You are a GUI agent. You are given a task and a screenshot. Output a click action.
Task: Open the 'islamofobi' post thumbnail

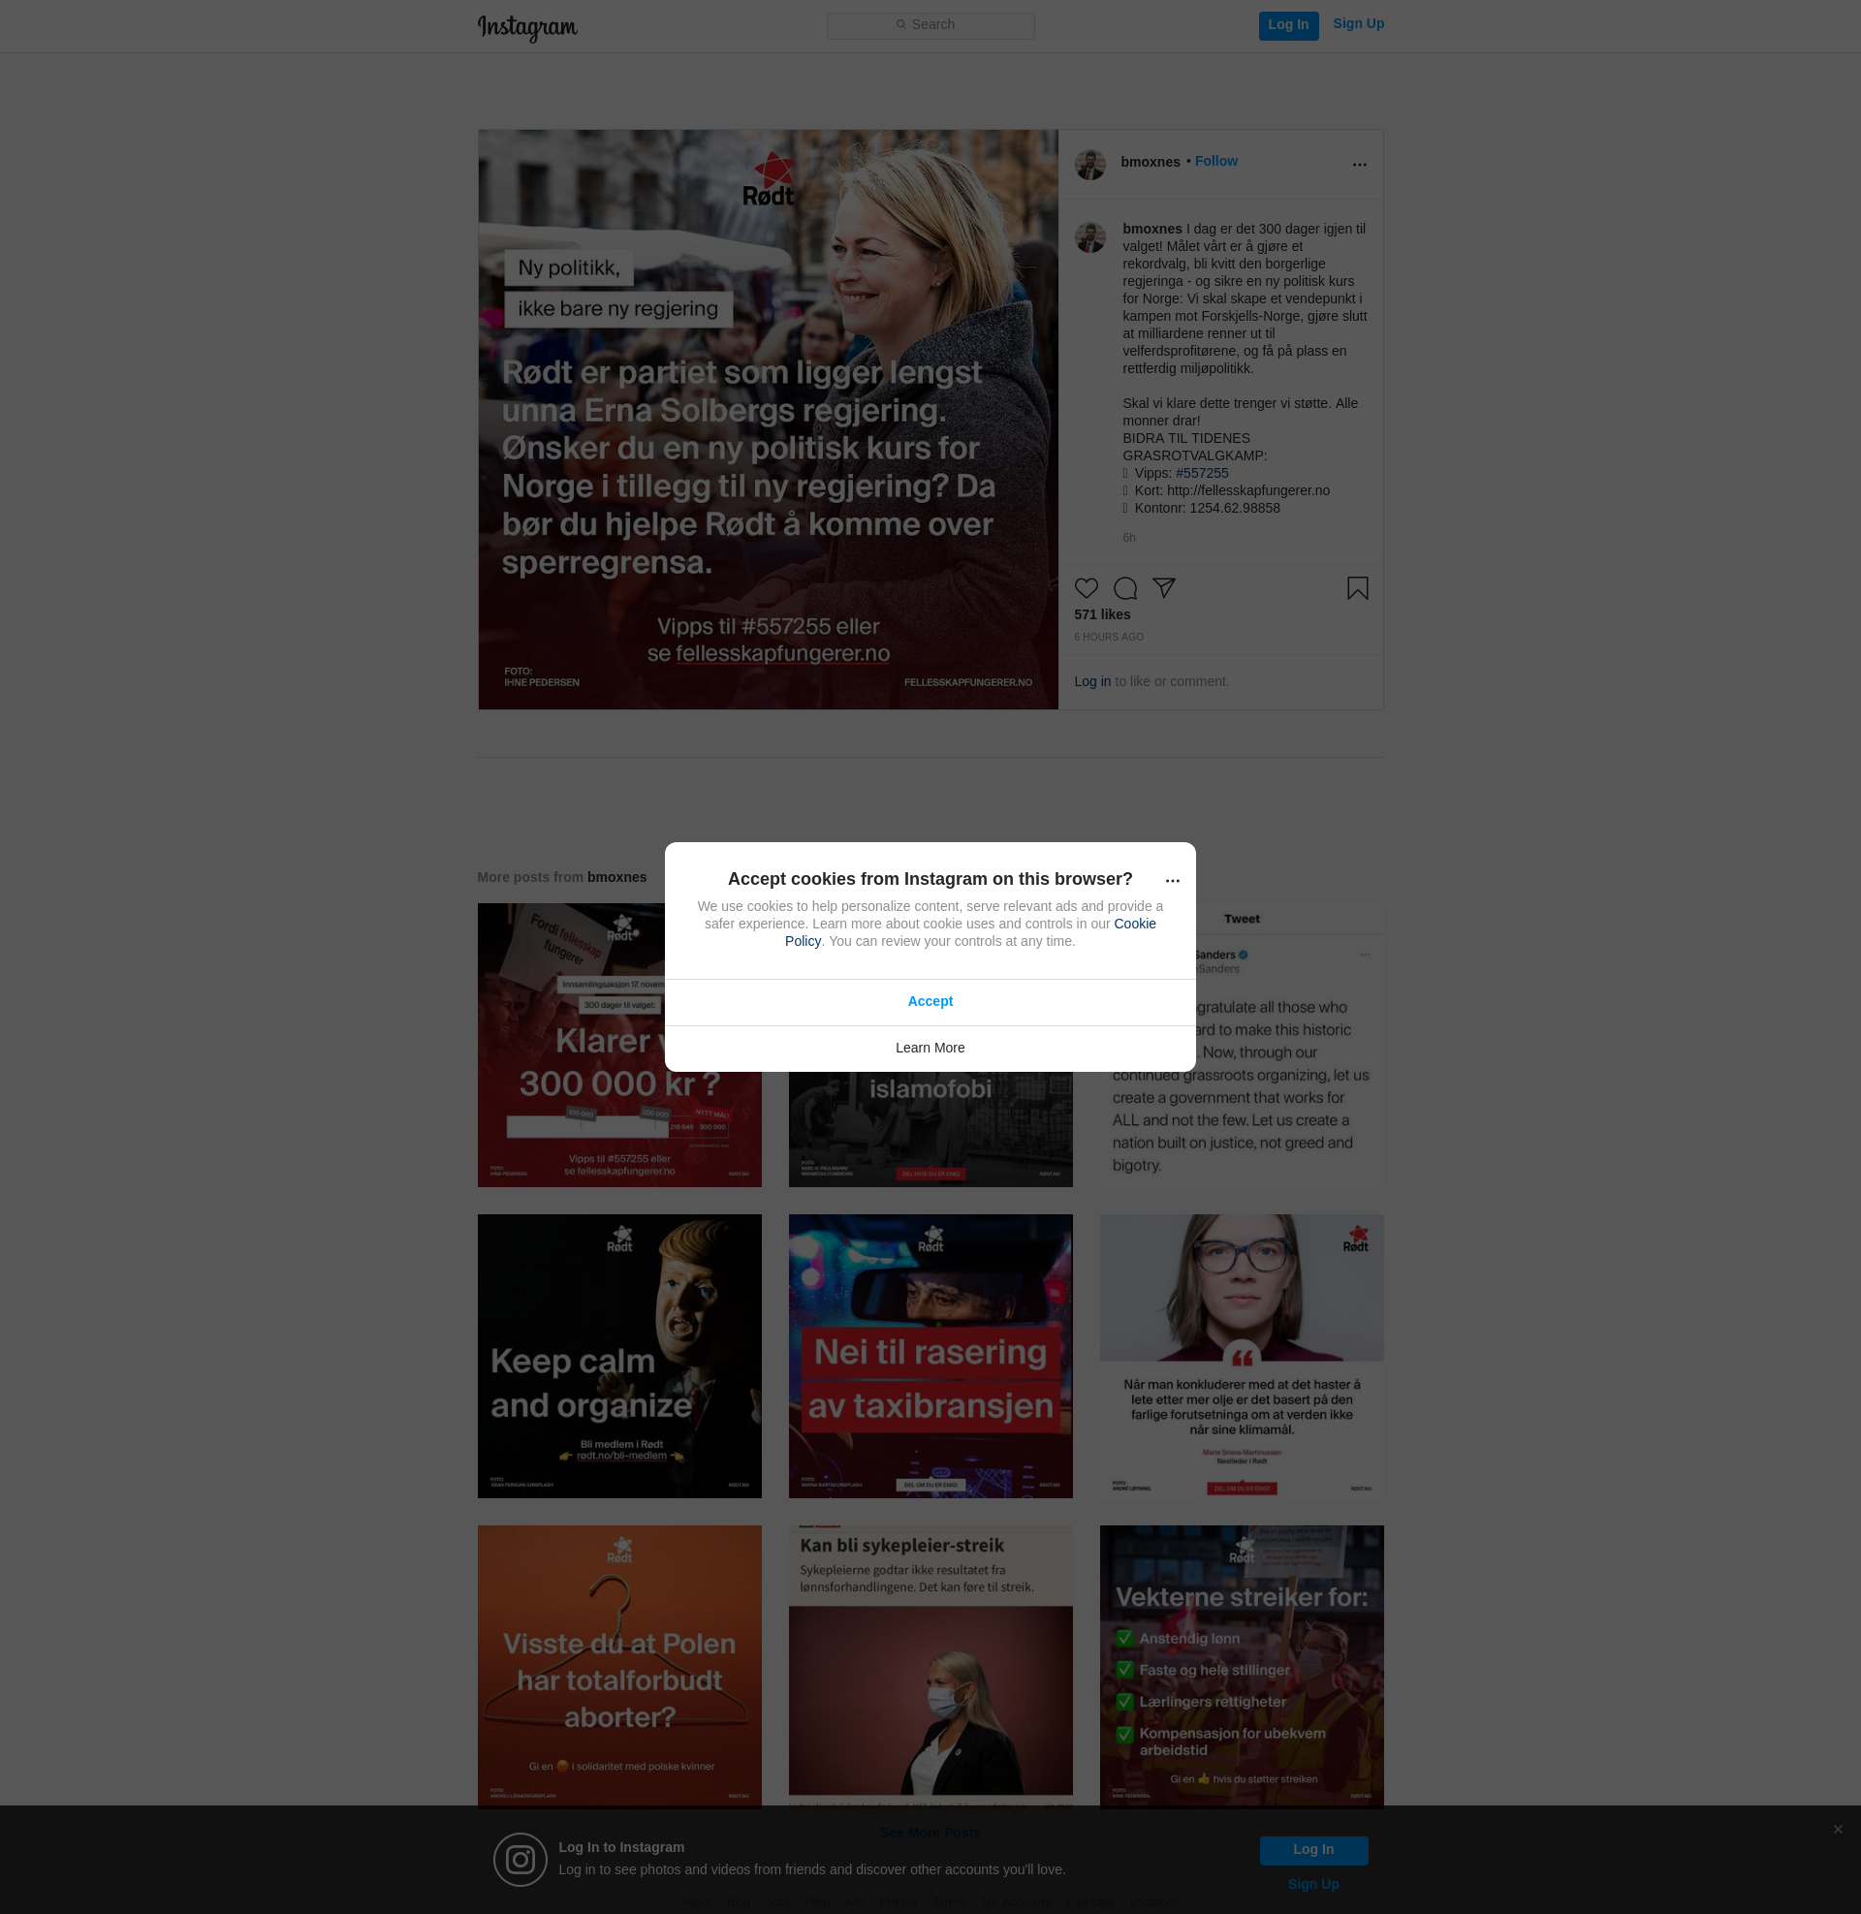pyautogui.click(x=930, y=1129)
